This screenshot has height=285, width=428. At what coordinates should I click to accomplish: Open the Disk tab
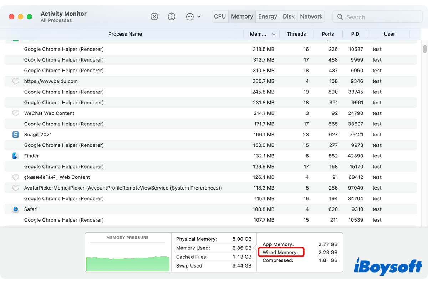[289, 16]
